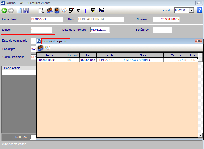The height and width of the screenshot is (149, 204).
Task: Click the 707.85 amount cell
Action: (176, 60)
